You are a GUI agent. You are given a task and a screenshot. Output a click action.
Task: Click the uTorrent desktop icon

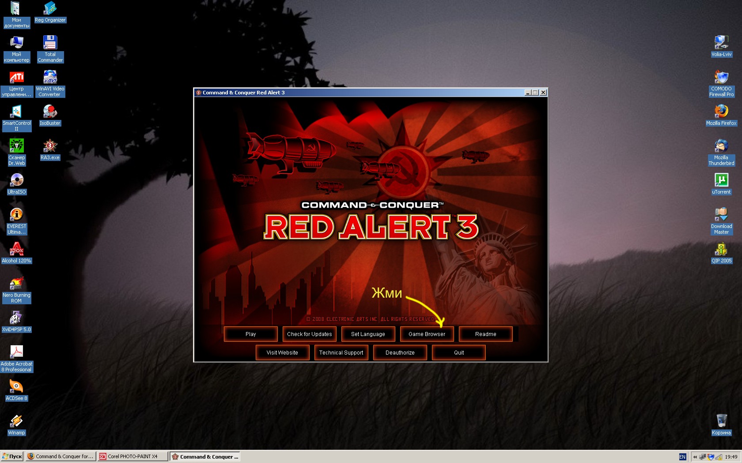click(721, 184)
